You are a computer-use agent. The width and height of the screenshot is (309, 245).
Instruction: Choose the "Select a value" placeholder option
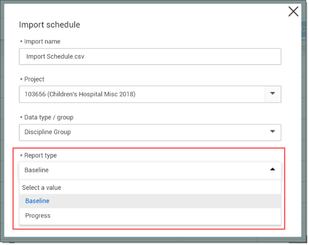tap(42, 187)
